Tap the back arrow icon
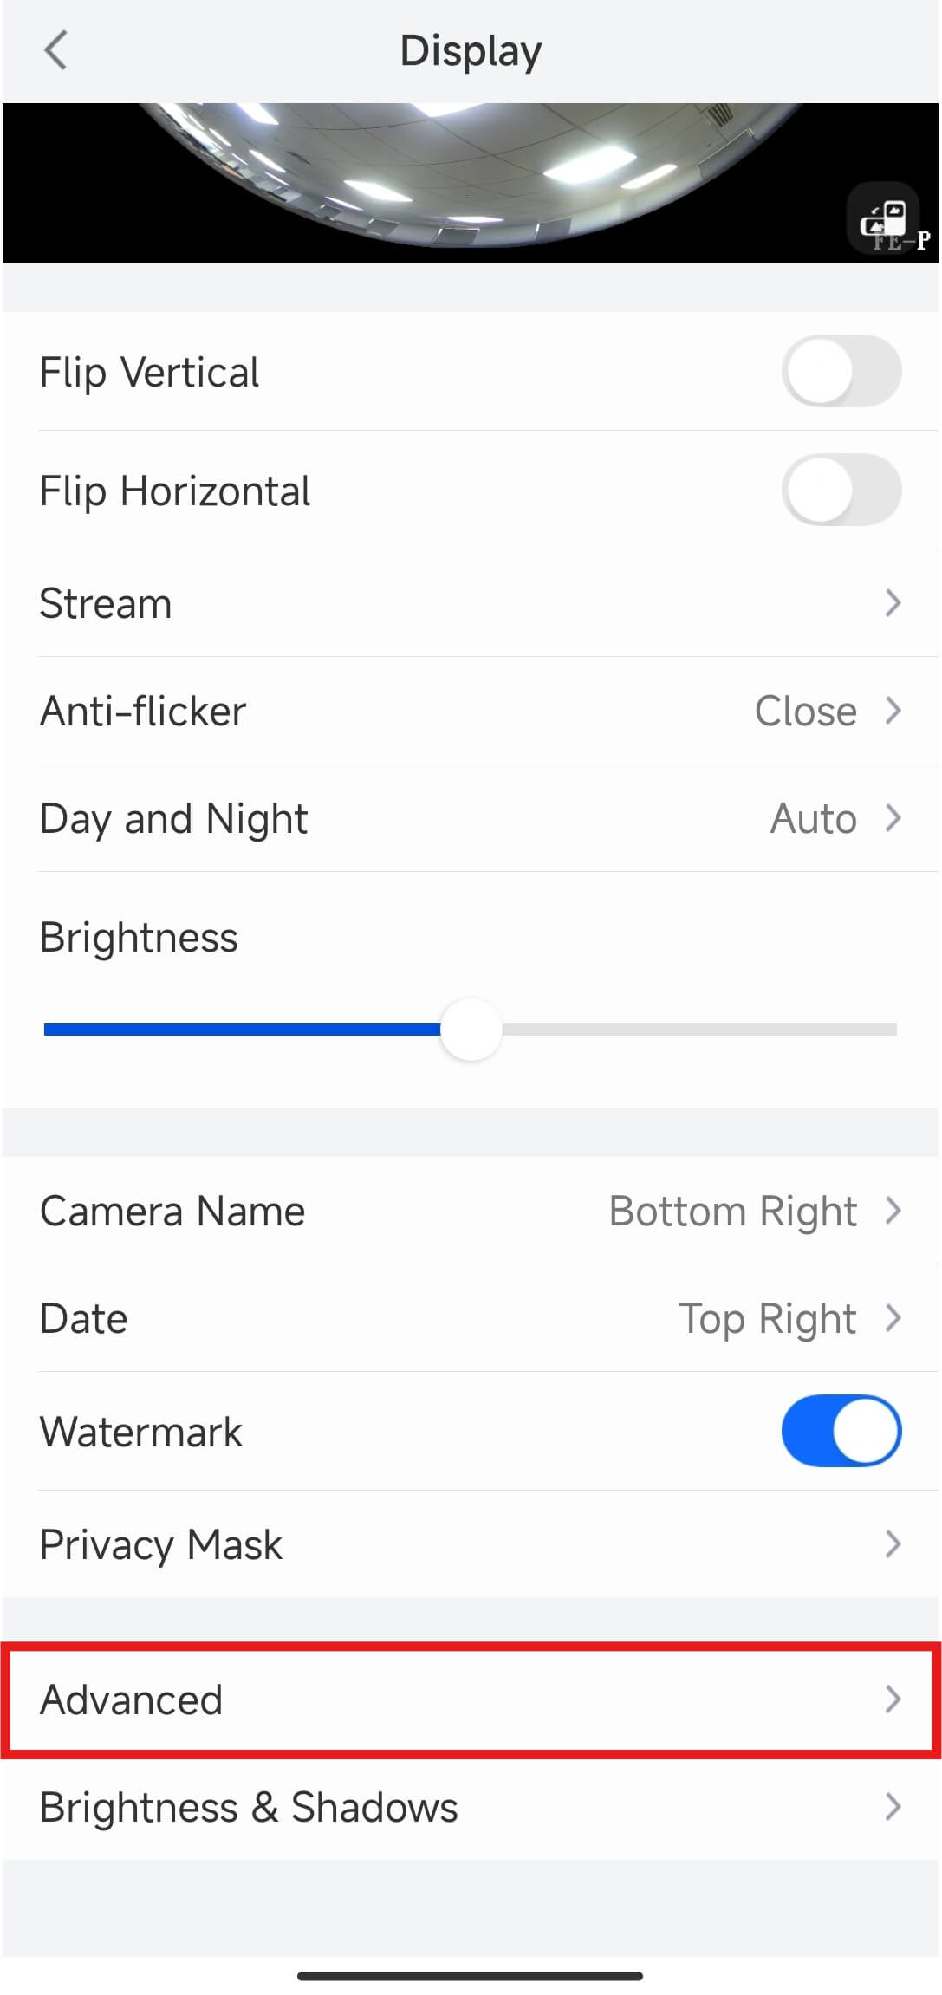 click(55, 50)
